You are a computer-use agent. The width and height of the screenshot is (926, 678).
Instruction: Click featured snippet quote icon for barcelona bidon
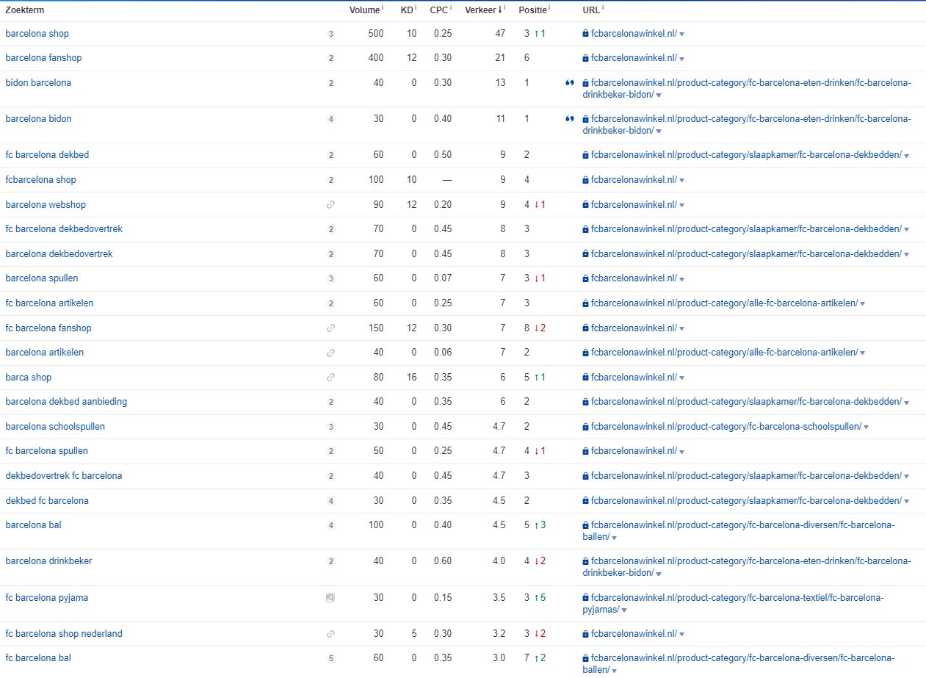point(570,119)
